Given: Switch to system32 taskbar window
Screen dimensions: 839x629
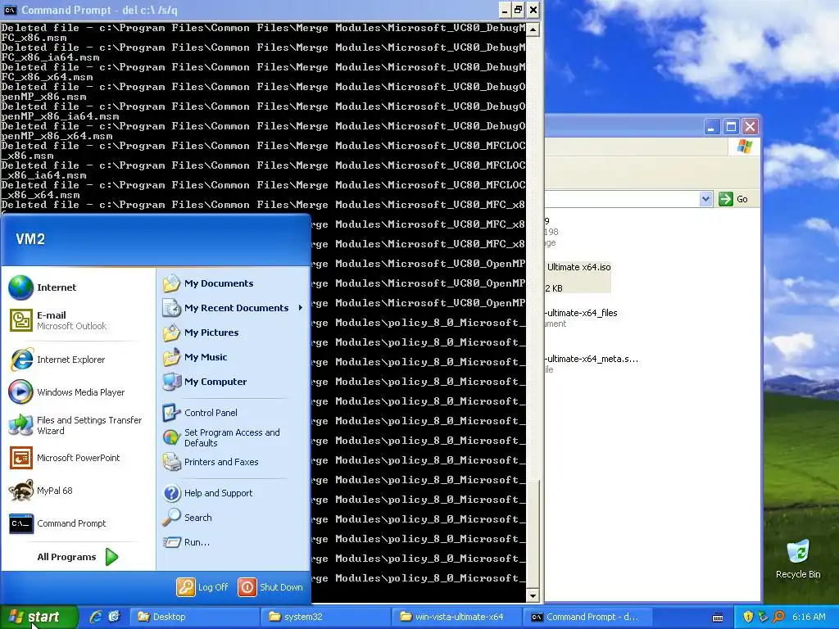Looking at the screenshot, I should [326, 617].
